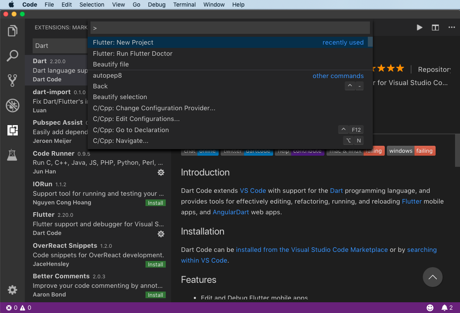This screenshot has width=460, height=313.
Task: Open the Search view in activity bar
Action: point(12,55)
